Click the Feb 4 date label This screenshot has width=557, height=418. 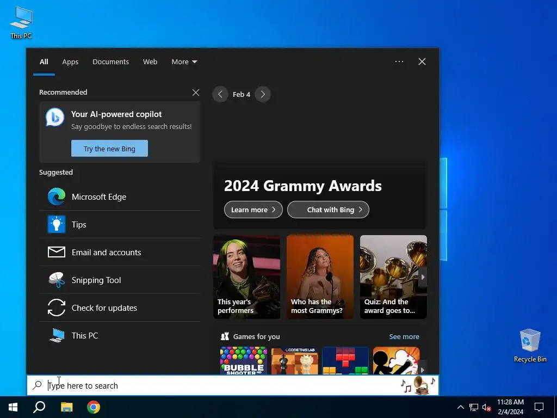coord(242,94)
